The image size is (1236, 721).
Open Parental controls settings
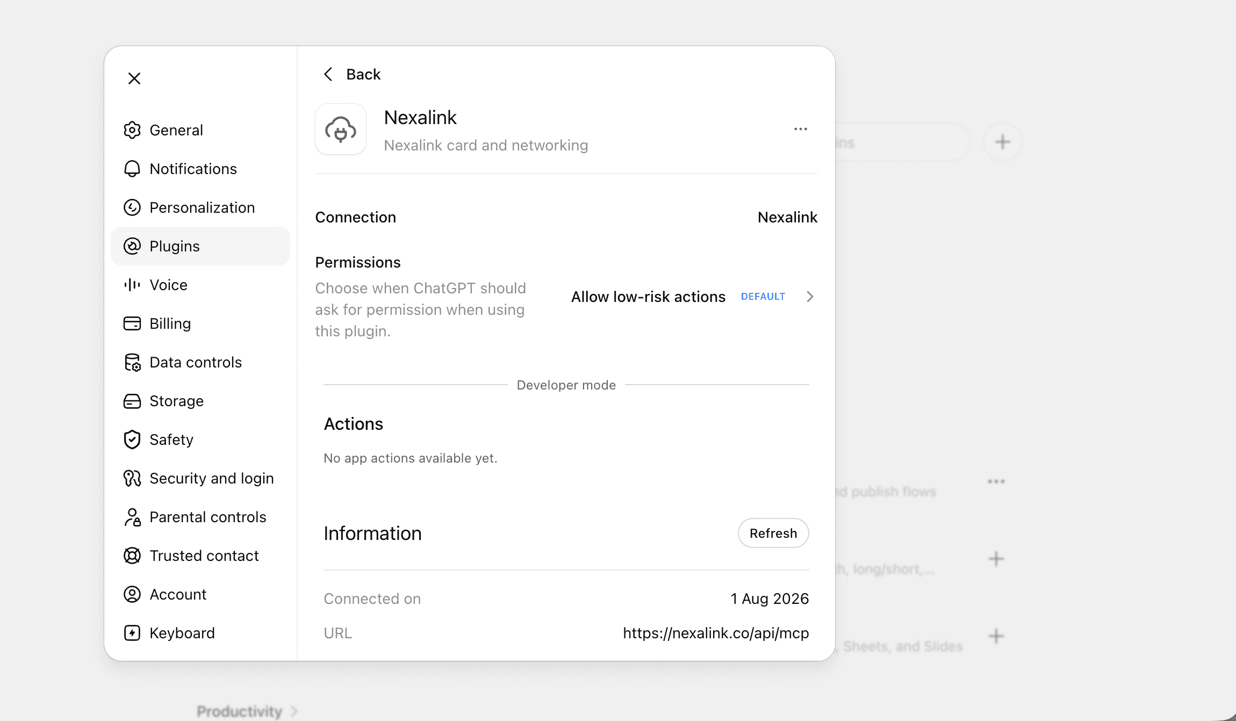tap(200, 517)
